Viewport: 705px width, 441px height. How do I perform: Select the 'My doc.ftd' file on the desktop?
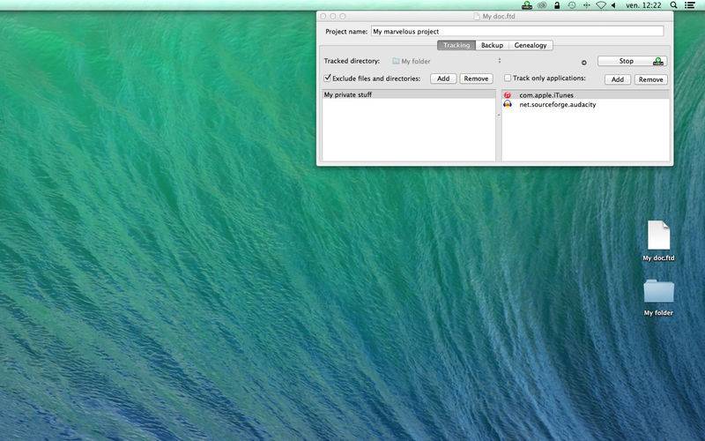(658, 241)
